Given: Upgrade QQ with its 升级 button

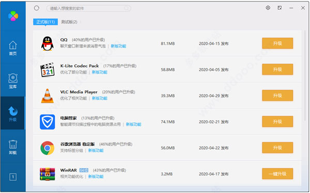Looking at the screenshot, I should pyautogui.click(x=277, y=43).
